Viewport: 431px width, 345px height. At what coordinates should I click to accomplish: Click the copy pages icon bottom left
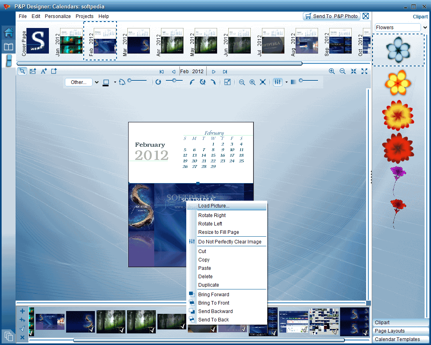(x=9, y=336)
